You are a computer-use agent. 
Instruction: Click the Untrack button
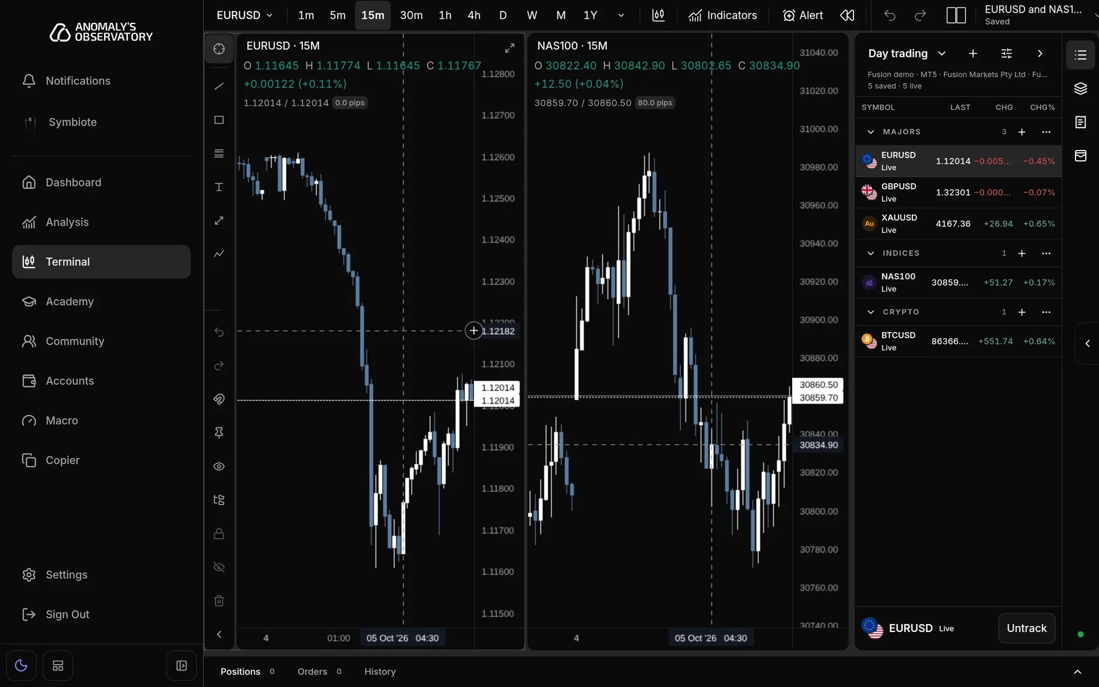1026,628
